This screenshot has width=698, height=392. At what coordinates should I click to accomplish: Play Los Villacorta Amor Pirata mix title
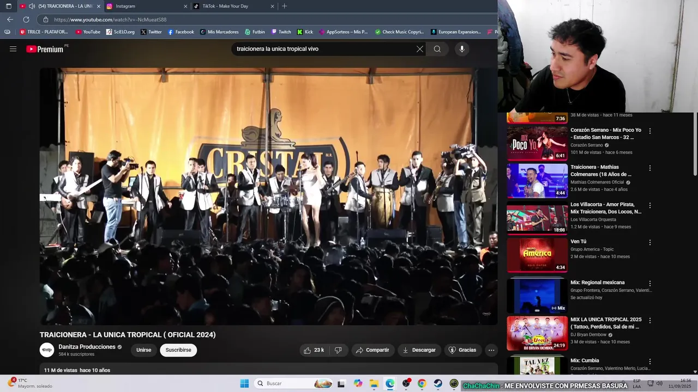tap(606, 208)
